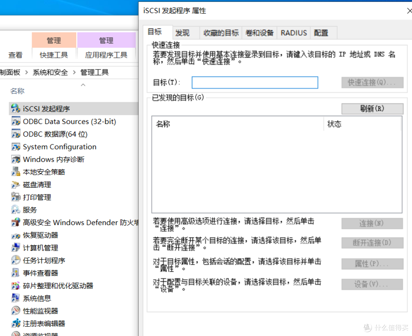Click the 服务 gear icon
Viewport: 412px width, 336px height.
coord(16,210)
